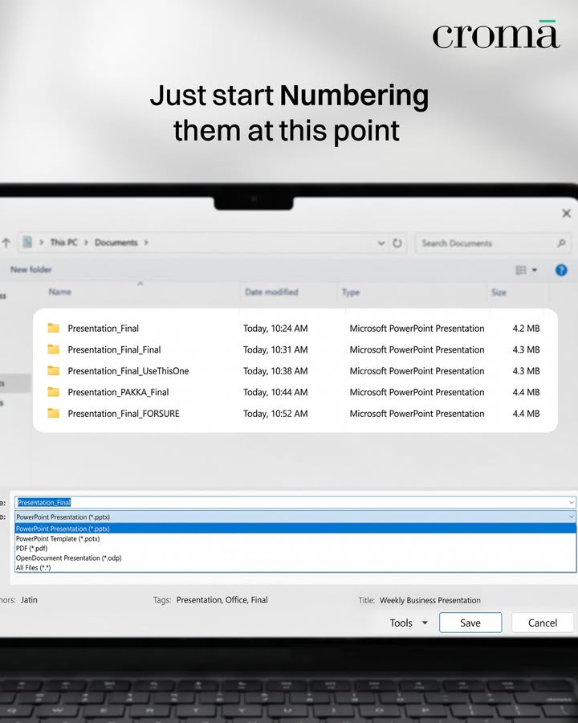This screenshot has height=723, width=578.
Task: Select the Presentation_PAKKA_Final folder icon
Action: 54,392
